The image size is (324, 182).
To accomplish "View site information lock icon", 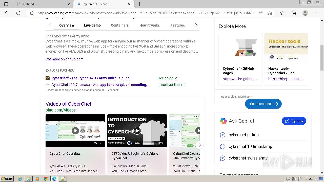I will pyautogui.click(x=32, y=13).
